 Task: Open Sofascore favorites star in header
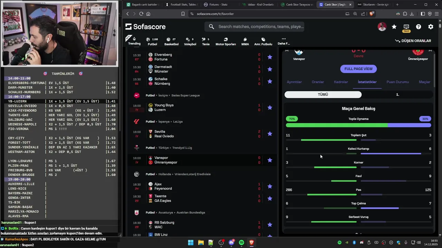[x=394, y=27]
